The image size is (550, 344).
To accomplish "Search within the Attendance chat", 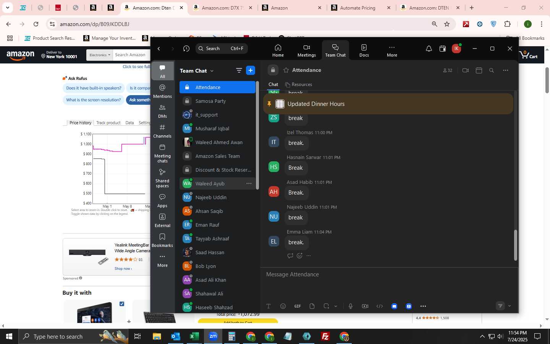I will (x=492, y=70).
